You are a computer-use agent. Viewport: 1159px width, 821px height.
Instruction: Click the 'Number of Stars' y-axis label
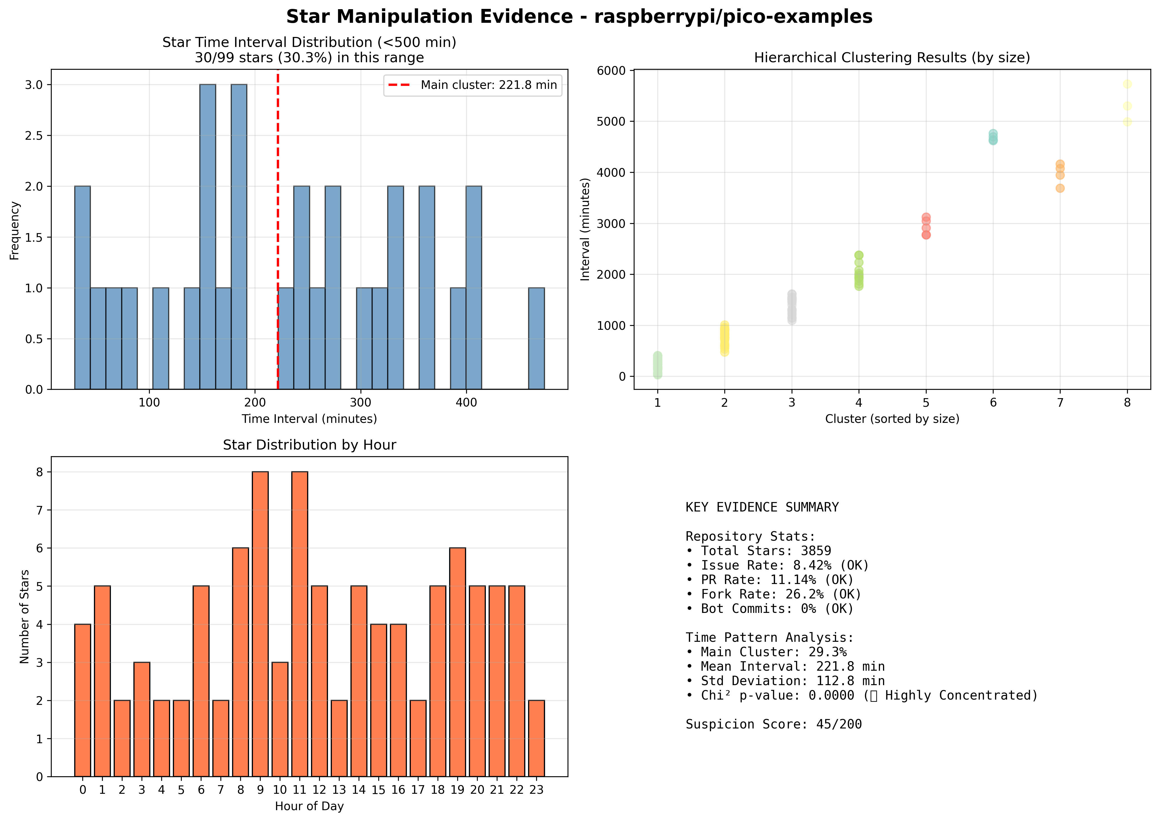[x=24, y=616]
